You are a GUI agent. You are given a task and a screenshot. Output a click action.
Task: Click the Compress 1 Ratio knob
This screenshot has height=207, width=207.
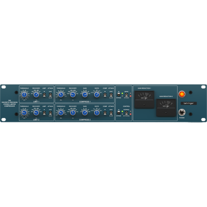tap(97, 95)
